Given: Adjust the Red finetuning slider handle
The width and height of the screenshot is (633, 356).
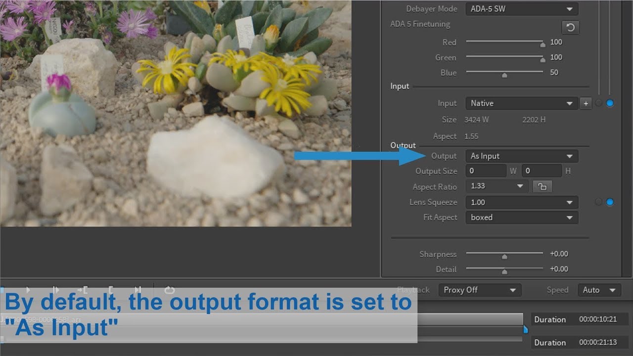Looking at the screenshot, I should [543, 44].
